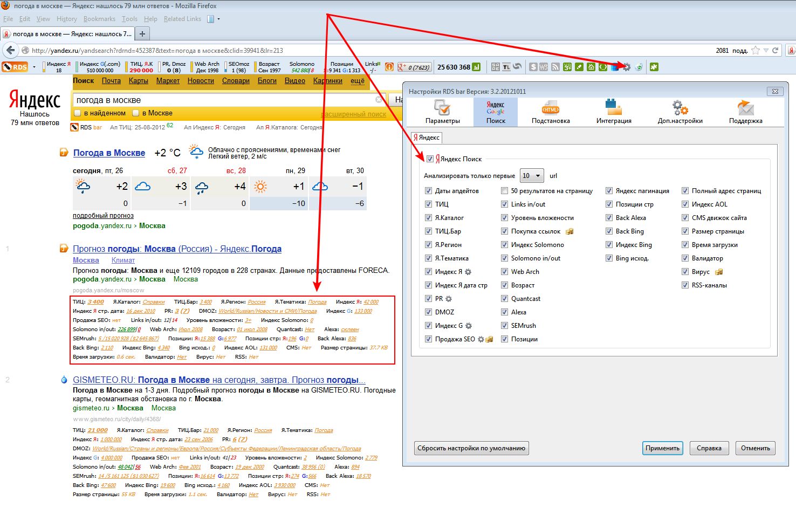Screen dimensions: 796x508
Task: Expand the Анализировать только первые dropdown
Action: coord(532,176)
